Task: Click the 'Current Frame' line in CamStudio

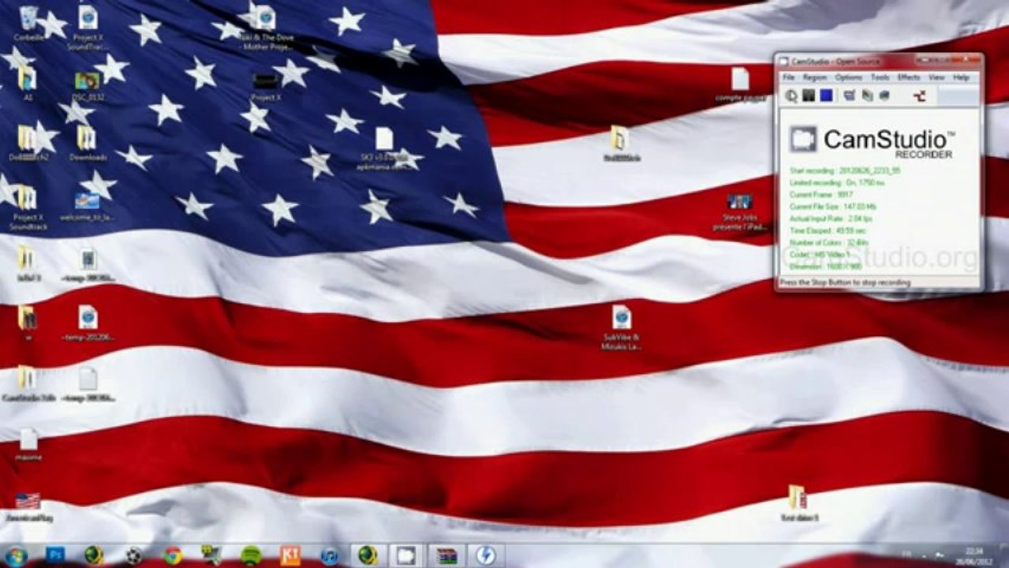Action: pos(821,194)
